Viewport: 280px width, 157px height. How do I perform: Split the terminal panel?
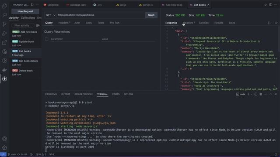click(x=256, y=94)
